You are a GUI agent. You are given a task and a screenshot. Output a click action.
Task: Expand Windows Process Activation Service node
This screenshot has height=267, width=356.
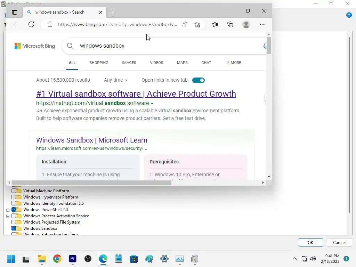tap(8, 216)
